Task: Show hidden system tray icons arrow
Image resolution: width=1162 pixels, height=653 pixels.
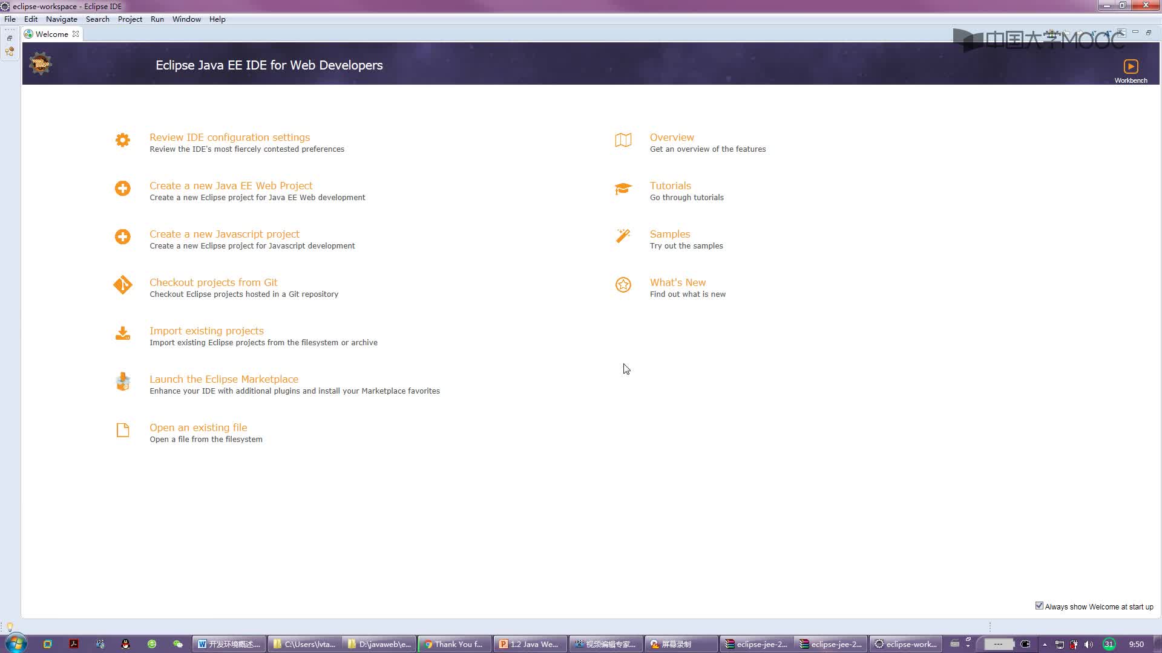Action: (1045, 645)
